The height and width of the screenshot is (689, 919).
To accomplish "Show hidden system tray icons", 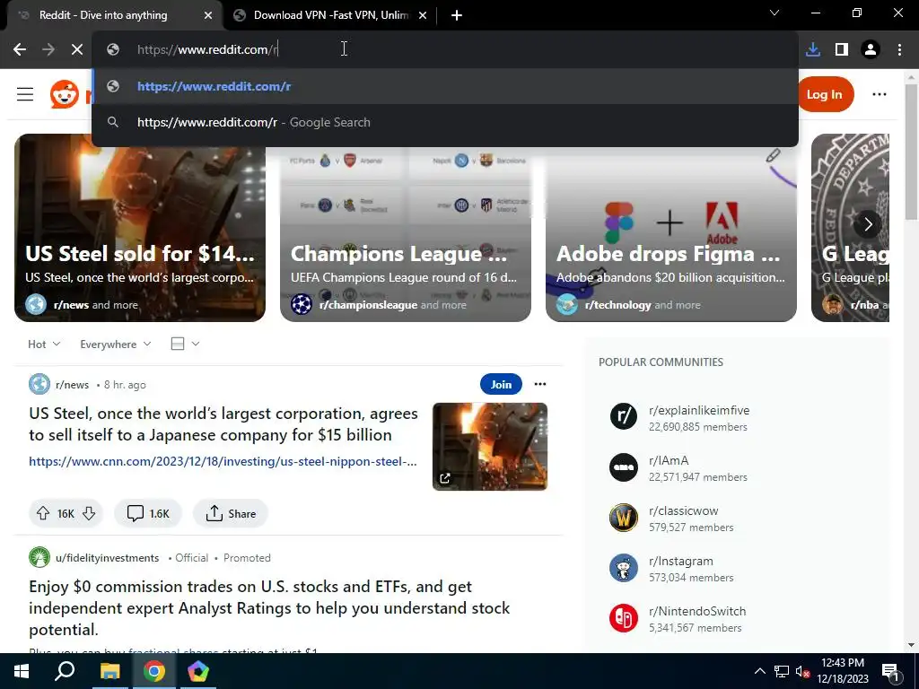I will coord(759,671).
